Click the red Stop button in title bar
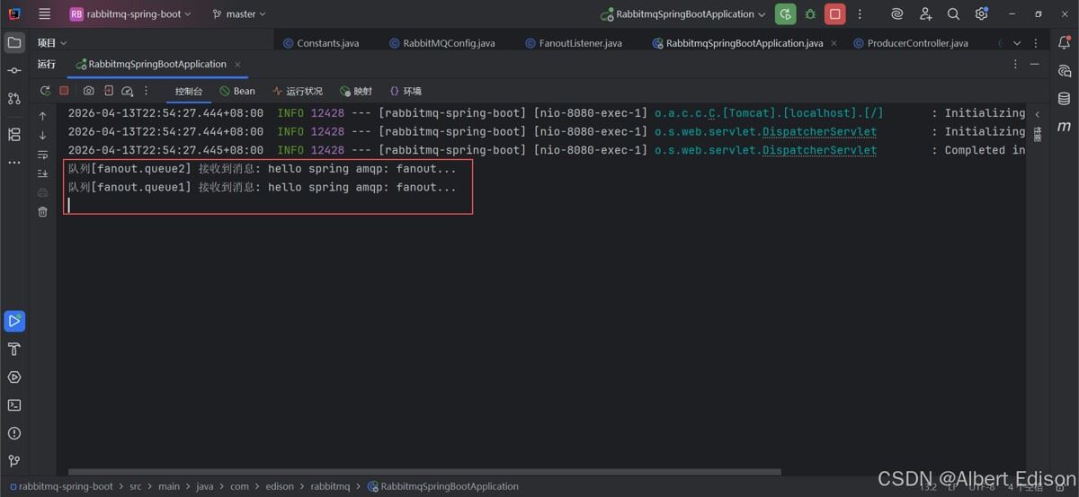The width and height of the screenshot is (1079, 497). point(835,14)
